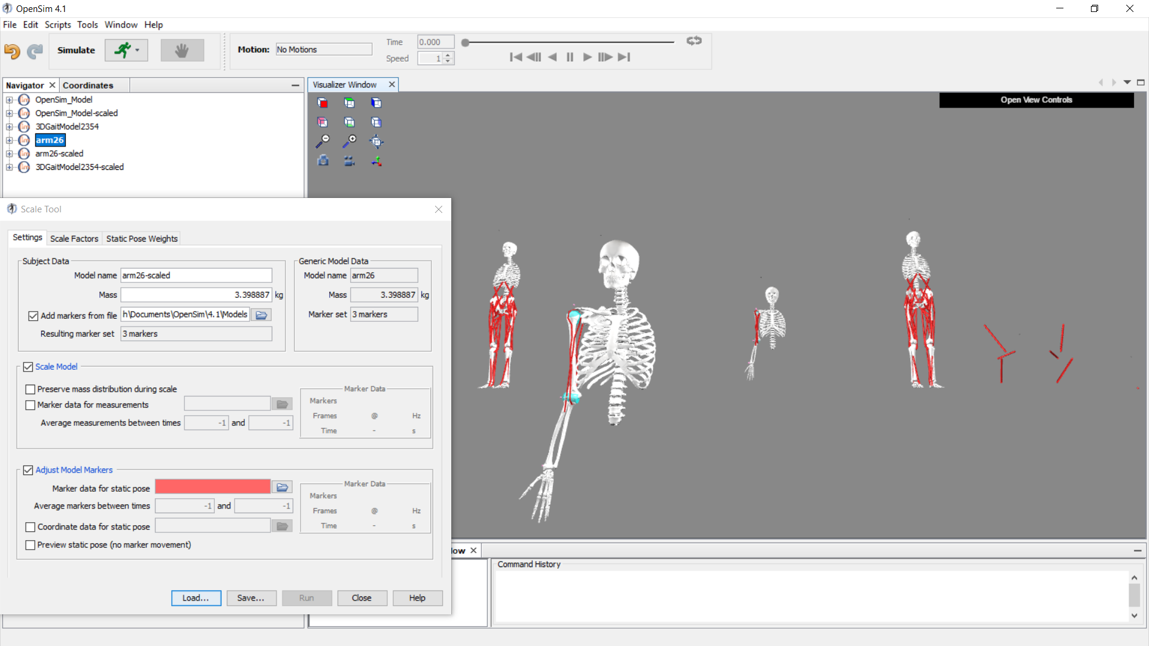Select the light-green bottom-face cube view icon
Viewport: 1149px width, 646px height.
[x=349, y=122]
